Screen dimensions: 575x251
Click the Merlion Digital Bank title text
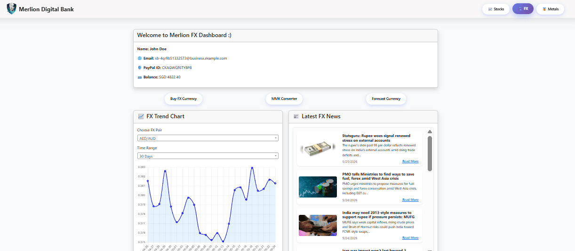46,9
